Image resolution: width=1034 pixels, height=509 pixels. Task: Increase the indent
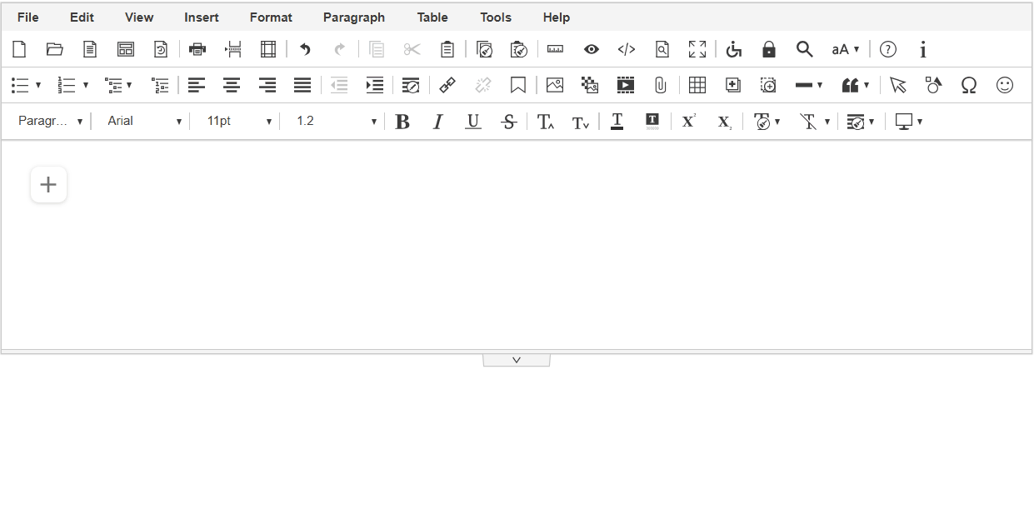click(x=375, y=85)
